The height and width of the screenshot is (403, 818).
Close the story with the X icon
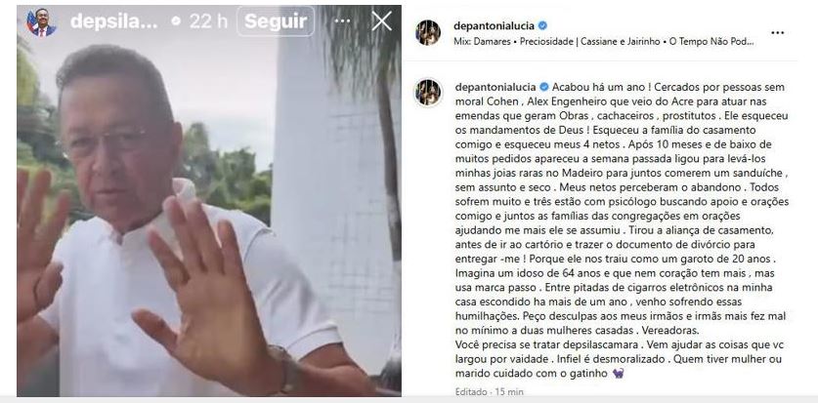tap(381, 21)
